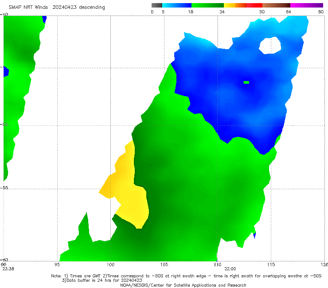This screenshot has width=328, height=288.
Task: Click the gray 0-5 segment of the color bar
Action: coord(157,5)
